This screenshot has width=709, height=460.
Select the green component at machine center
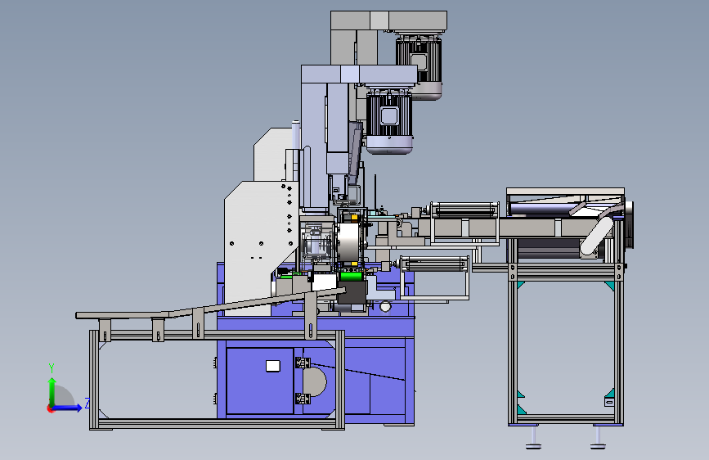[350, 277]
